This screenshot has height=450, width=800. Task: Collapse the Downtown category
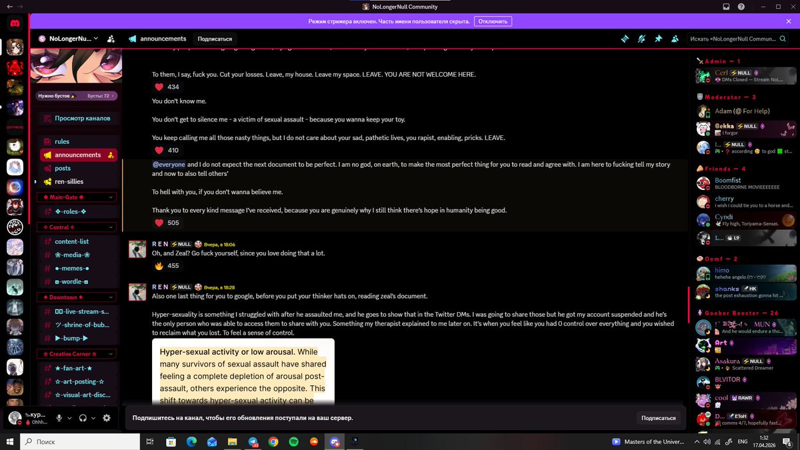click(x=78, y=297)
